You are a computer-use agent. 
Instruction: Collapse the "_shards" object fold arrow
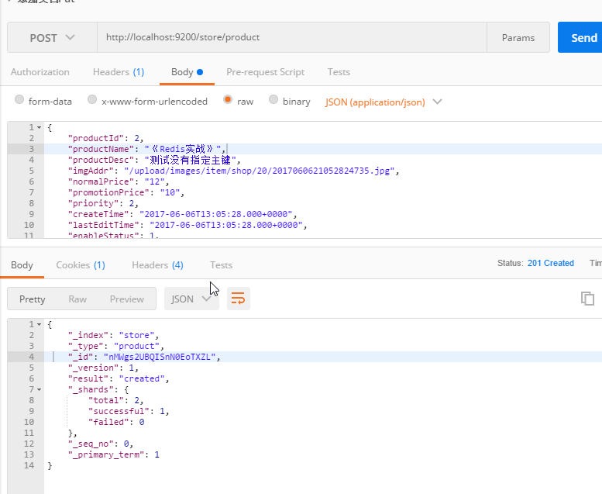coord(40,389)
